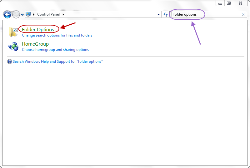Open the Folder Options heading link

coord(38,29)
